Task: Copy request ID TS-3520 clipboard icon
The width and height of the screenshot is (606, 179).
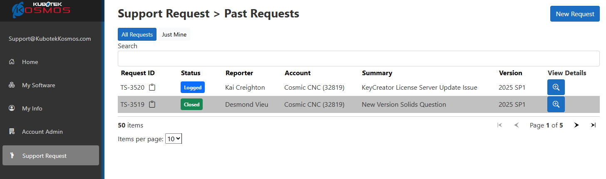Action: click(x=152, y=88)
